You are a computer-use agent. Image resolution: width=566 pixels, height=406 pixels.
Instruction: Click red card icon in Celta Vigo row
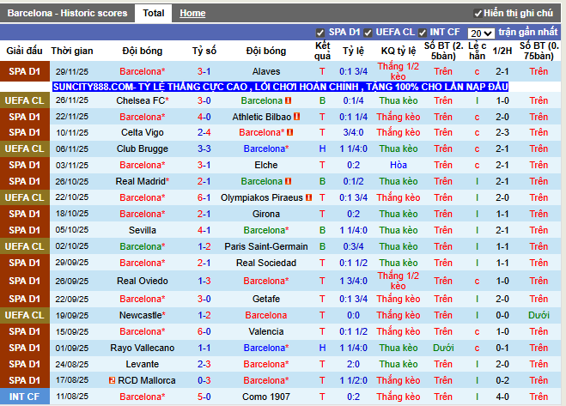pos(289,132)
